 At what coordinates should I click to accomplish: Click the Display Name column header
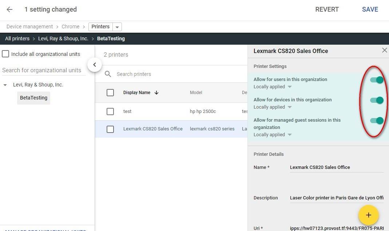(x=137, y=93)
